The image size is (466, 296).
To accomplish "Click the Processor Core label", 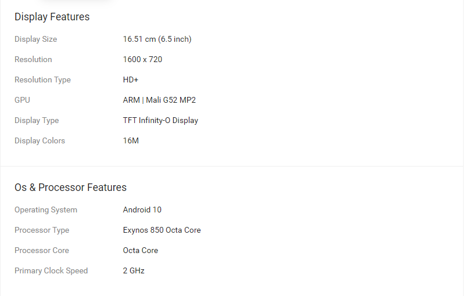I will (x=42, y=251).
